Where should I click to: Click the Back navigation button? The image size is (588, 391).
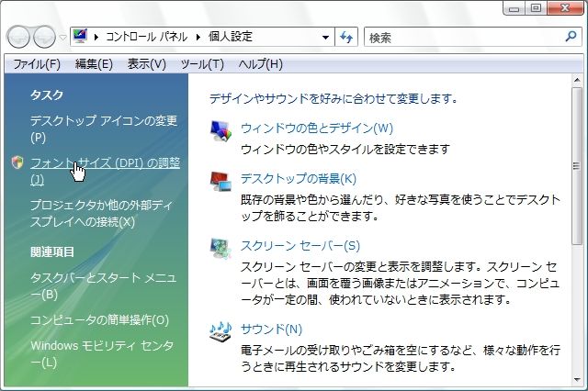pyautogui.click(x=18, y=37)
